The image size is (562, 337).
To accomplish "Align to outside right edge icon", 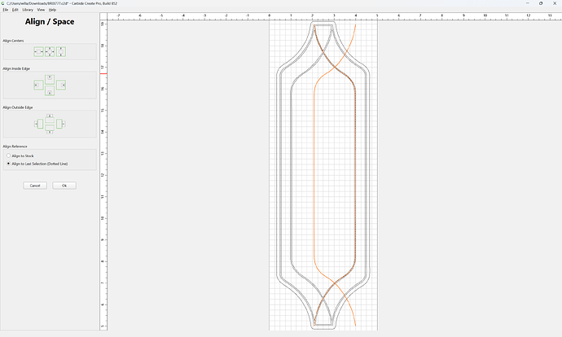I will pyautogui.click(x=60, y=124).
